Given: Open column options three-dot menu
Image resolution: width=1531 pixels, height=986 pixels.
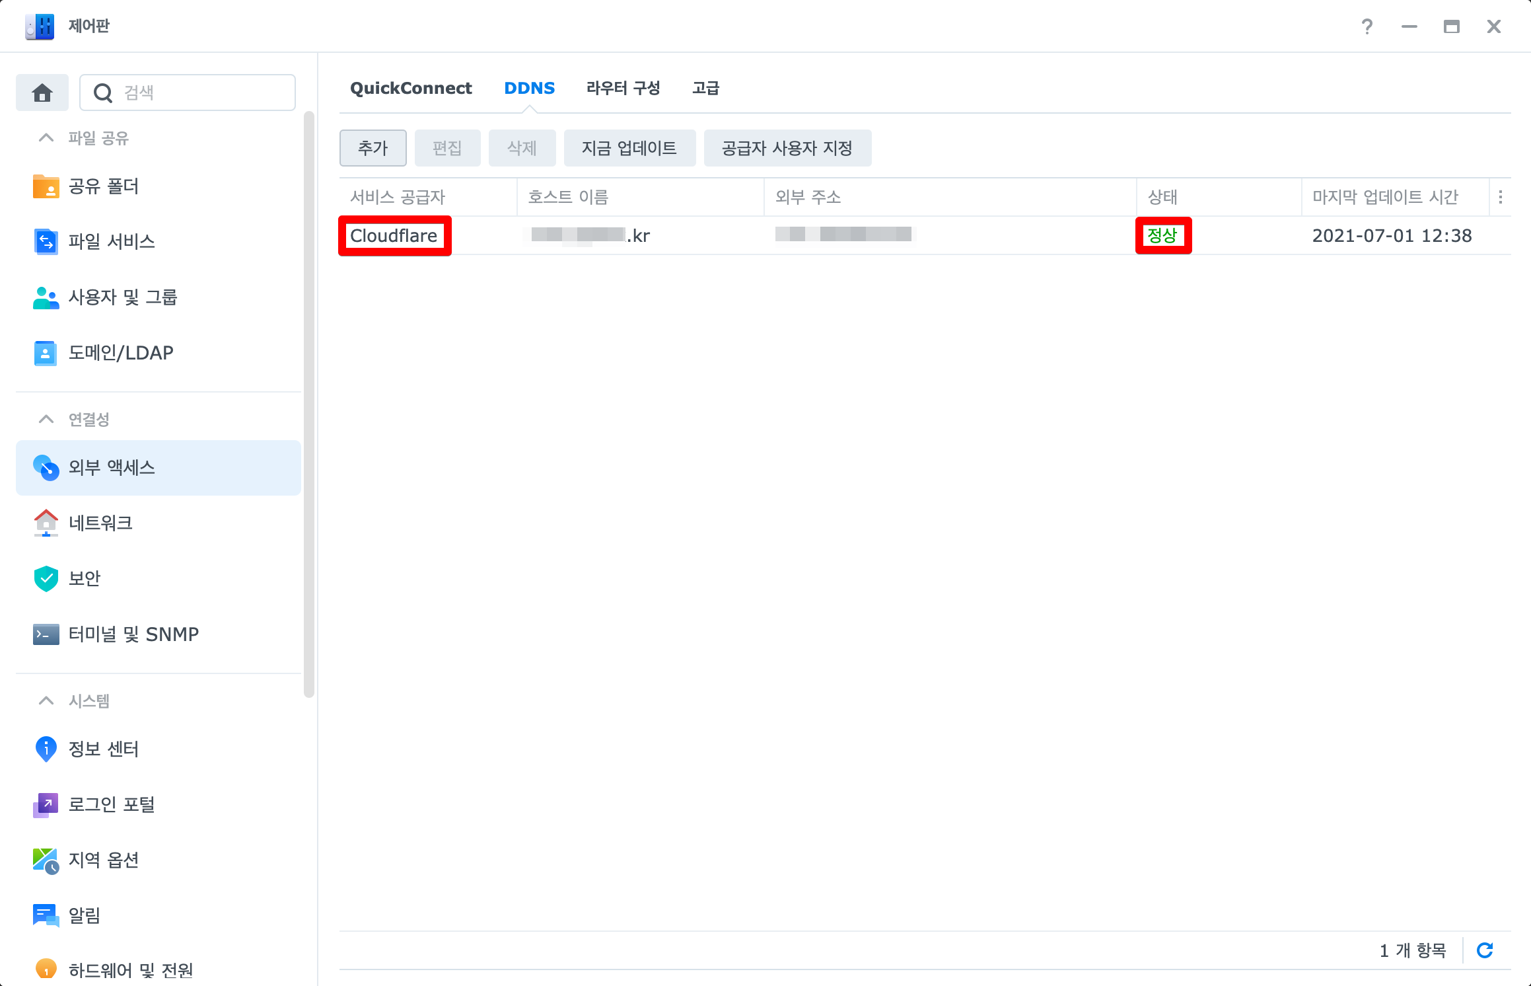Looking at the screenshot, I should [x=1501, y=197].
